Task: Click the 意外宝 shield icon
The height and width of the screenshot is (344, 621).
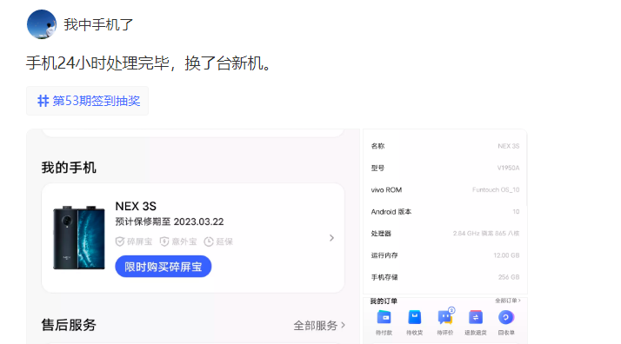Action: (164, 241)
